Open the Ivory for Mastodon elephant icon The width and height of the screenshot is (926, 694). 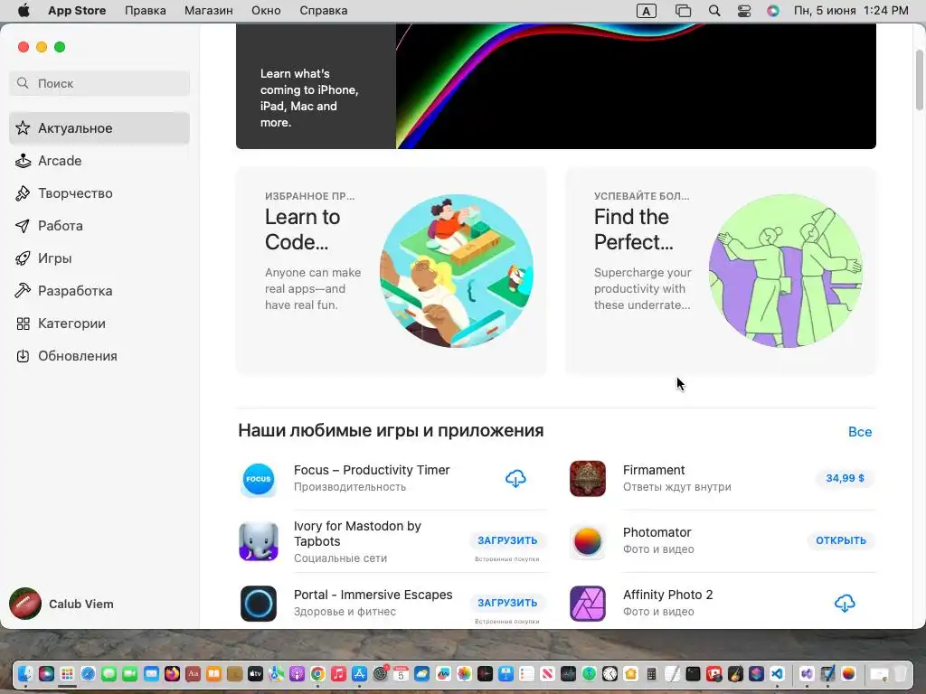tap(258, 541)
